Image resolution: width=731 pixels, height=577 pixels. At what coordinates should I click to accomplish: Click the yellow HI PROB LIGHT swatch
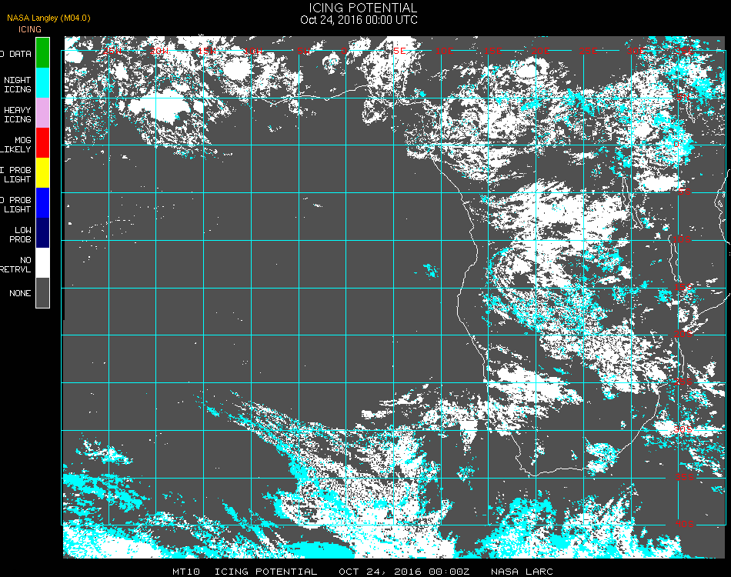42,173
